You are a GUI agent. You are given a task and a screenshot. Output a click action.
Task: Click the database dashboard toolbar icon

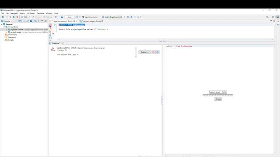pyautogui.click(x=128, y=17)
